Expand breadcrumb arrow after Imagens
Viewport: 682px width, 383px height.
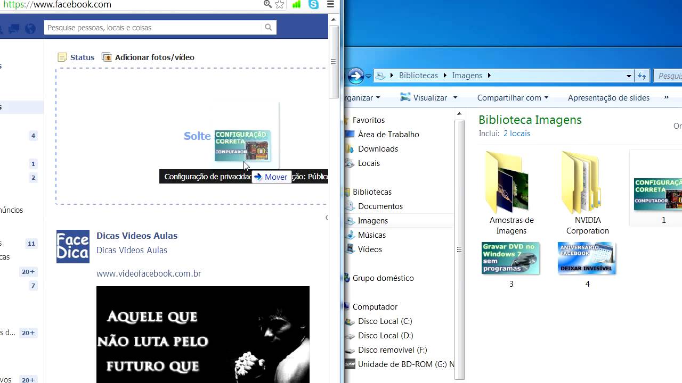[x=489, y=76]
